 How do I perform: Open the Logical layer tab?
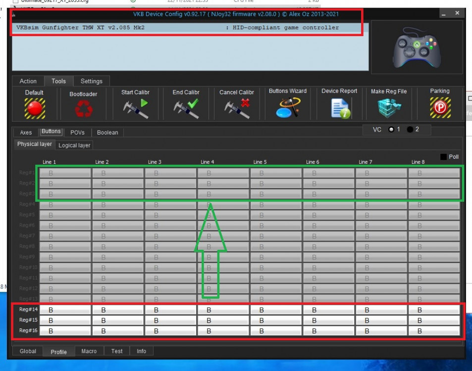coord(74,145)
